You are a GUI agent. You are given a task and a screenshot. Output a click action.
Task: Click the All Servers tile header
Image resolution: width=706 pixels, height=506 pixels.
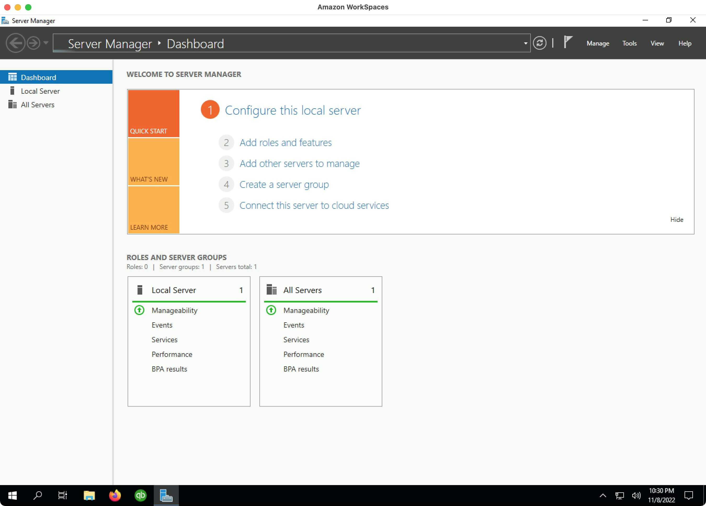pos(321,290)
